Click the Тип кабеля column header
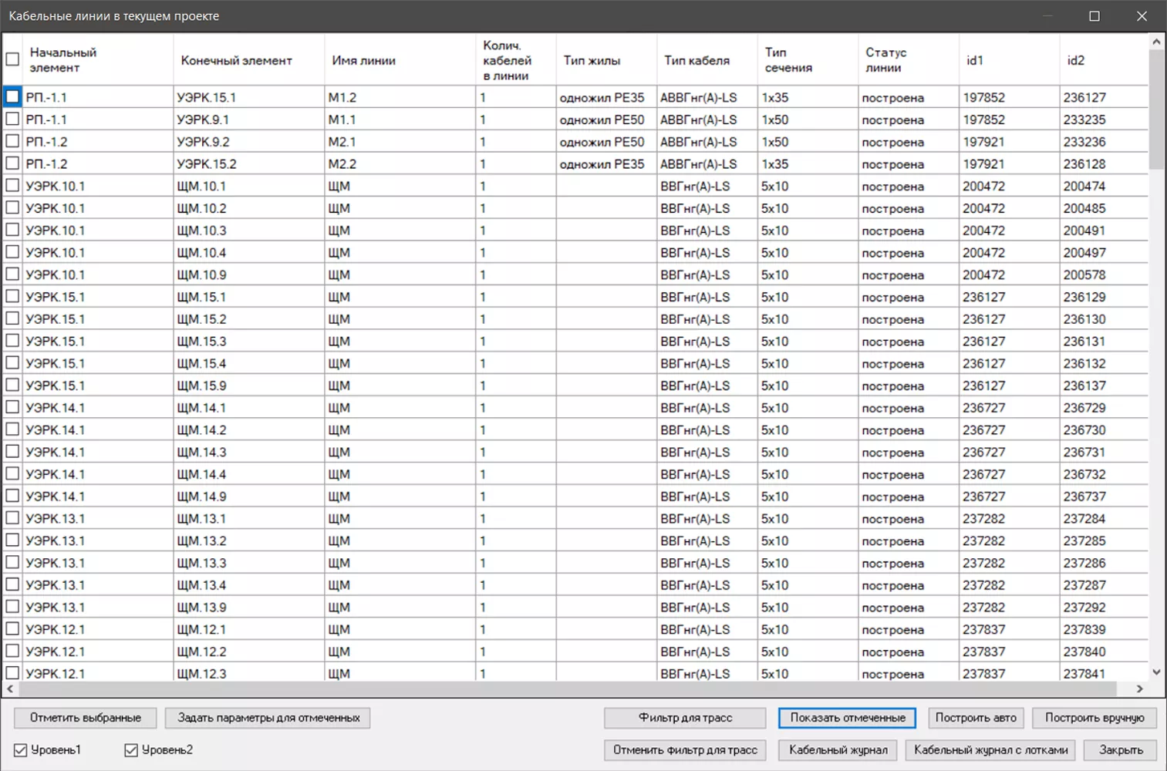Image resolution: width=1167 pixels, height=771 pixels. click(696, 60)
